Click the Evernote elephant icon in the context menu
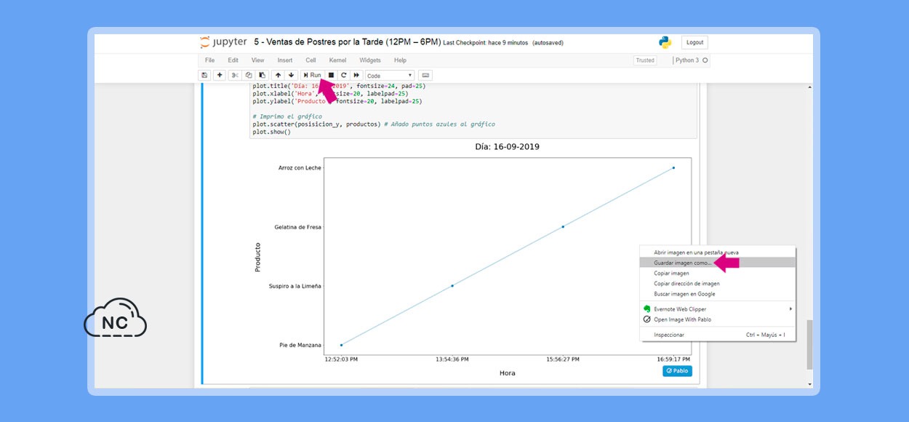Viewport: 909px width, 422px height. tap(646, 309)
